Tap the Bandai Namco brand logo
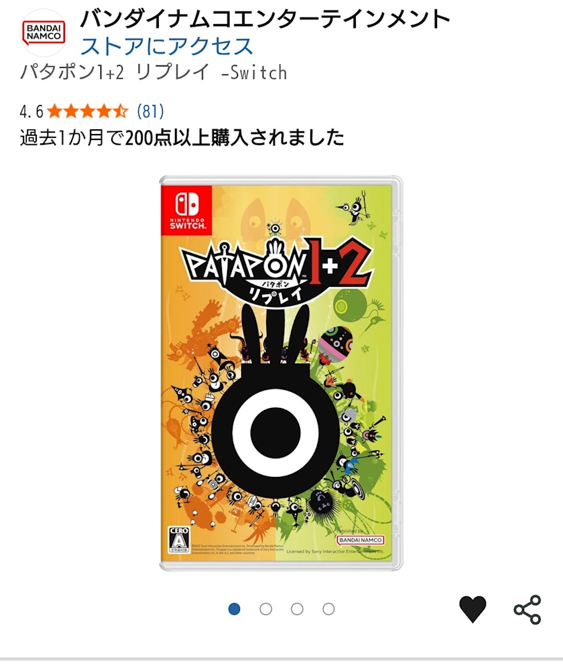The height and width of the screenshot is (672, 563). [x=44, y=33]
